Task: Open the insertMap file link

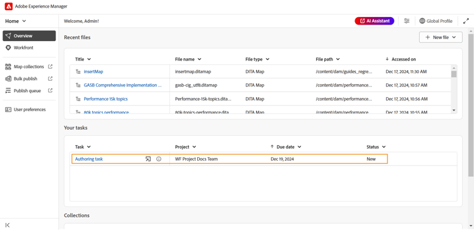Action: pos(94,71)
